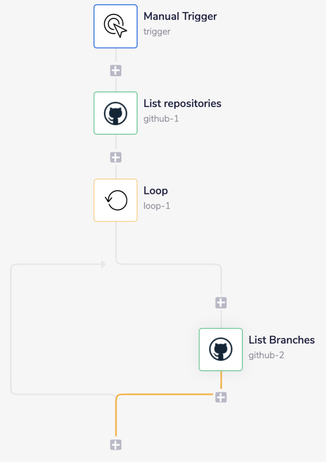Viewport: 326px width, 462px height.
Task: Select the "loop-1" step name
Action: point(156,206)
